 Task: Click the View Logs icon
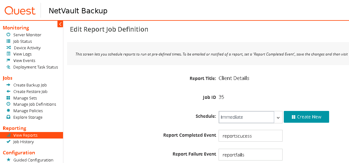[8, 54]
